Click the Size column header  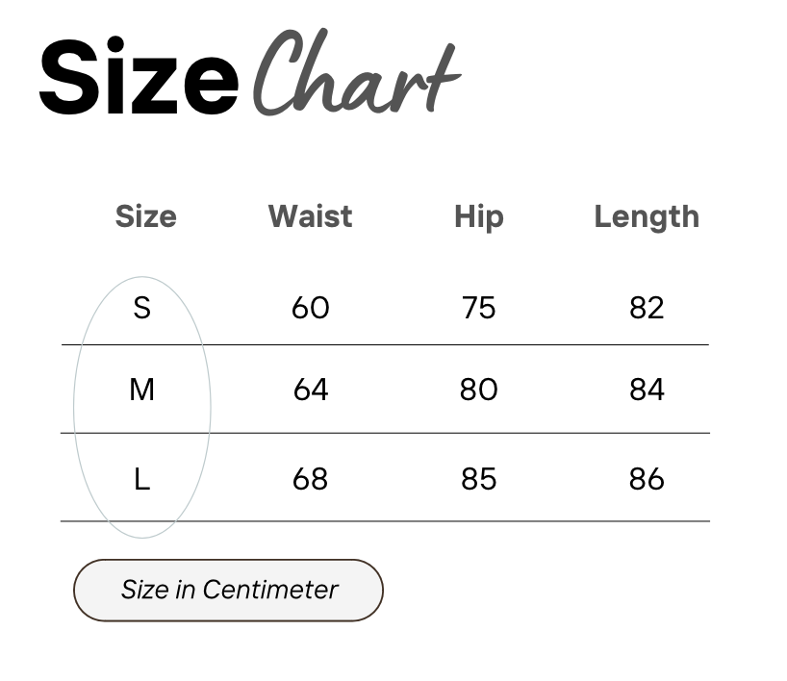(x=146, y=216)
